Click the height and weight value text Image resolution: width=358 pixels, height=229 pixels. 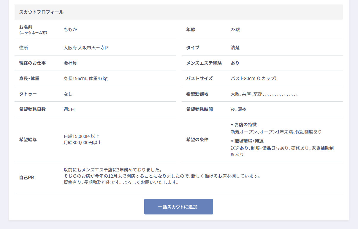(85, 78)
